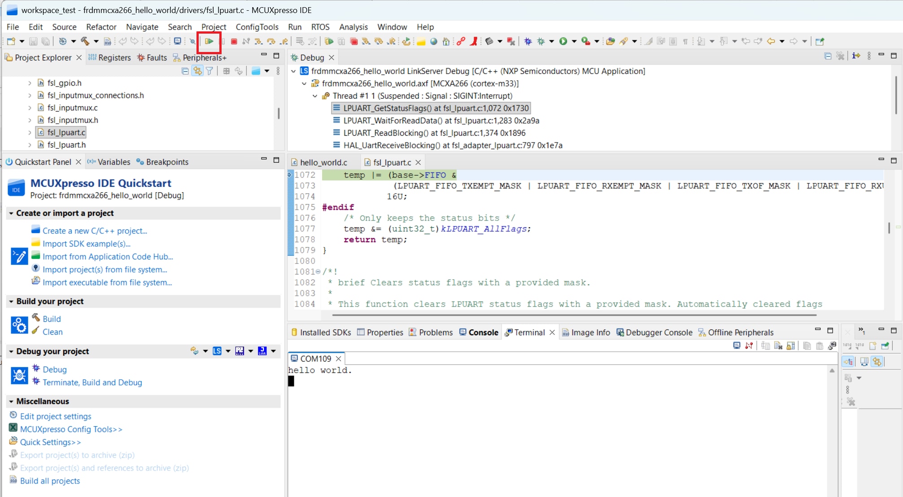
Task: Open the Window menu
Action: point(392,27)
